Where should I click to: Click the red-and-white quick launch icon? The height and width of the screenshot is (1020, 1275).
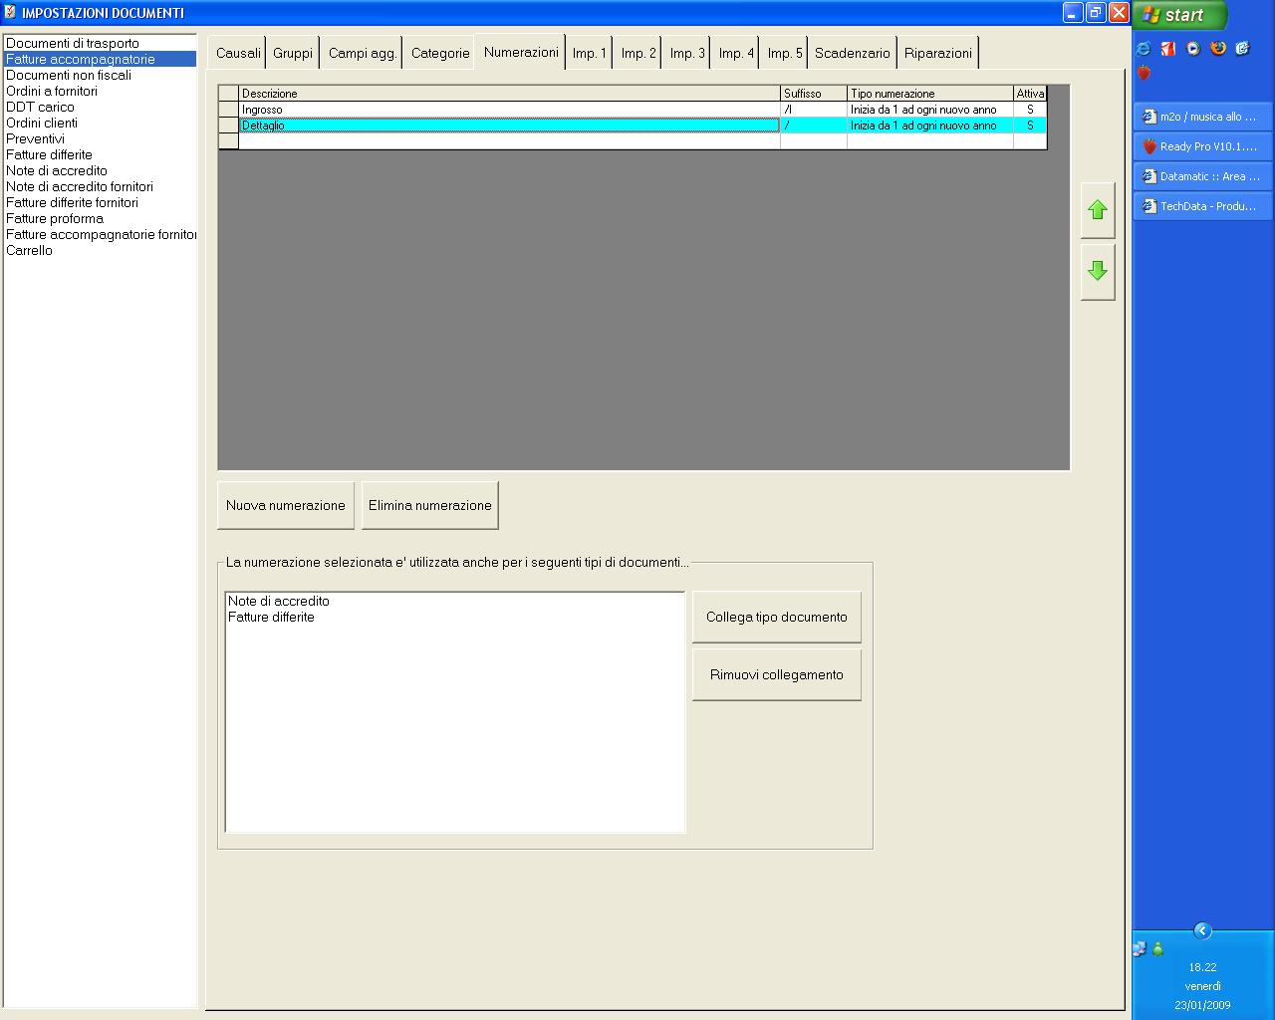[x=1168, y=48]
